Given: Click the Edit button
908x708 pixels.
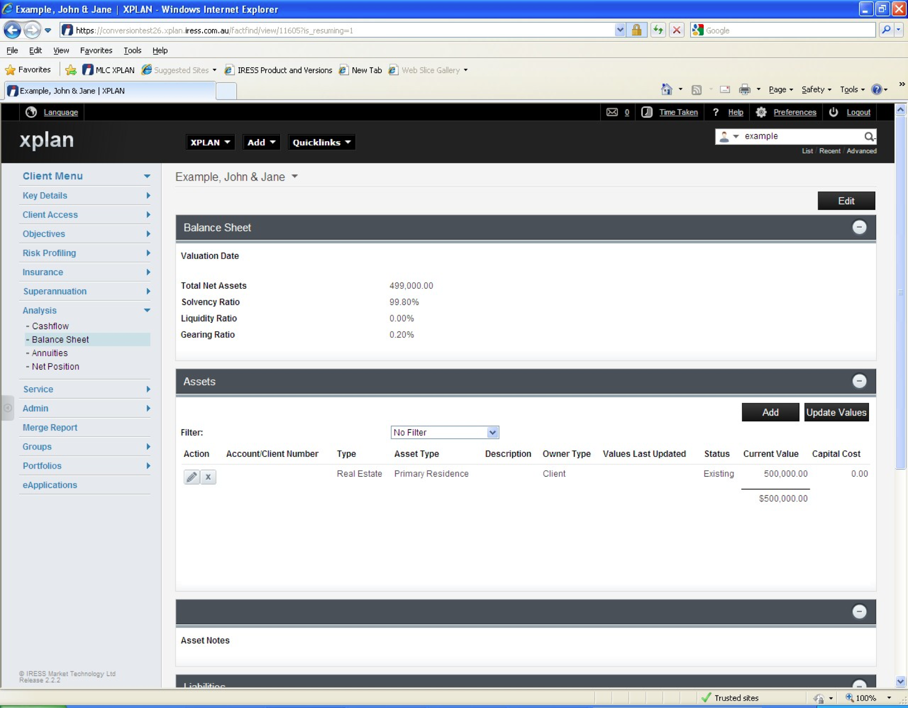Looking at the screenshot, I should 846,201.
